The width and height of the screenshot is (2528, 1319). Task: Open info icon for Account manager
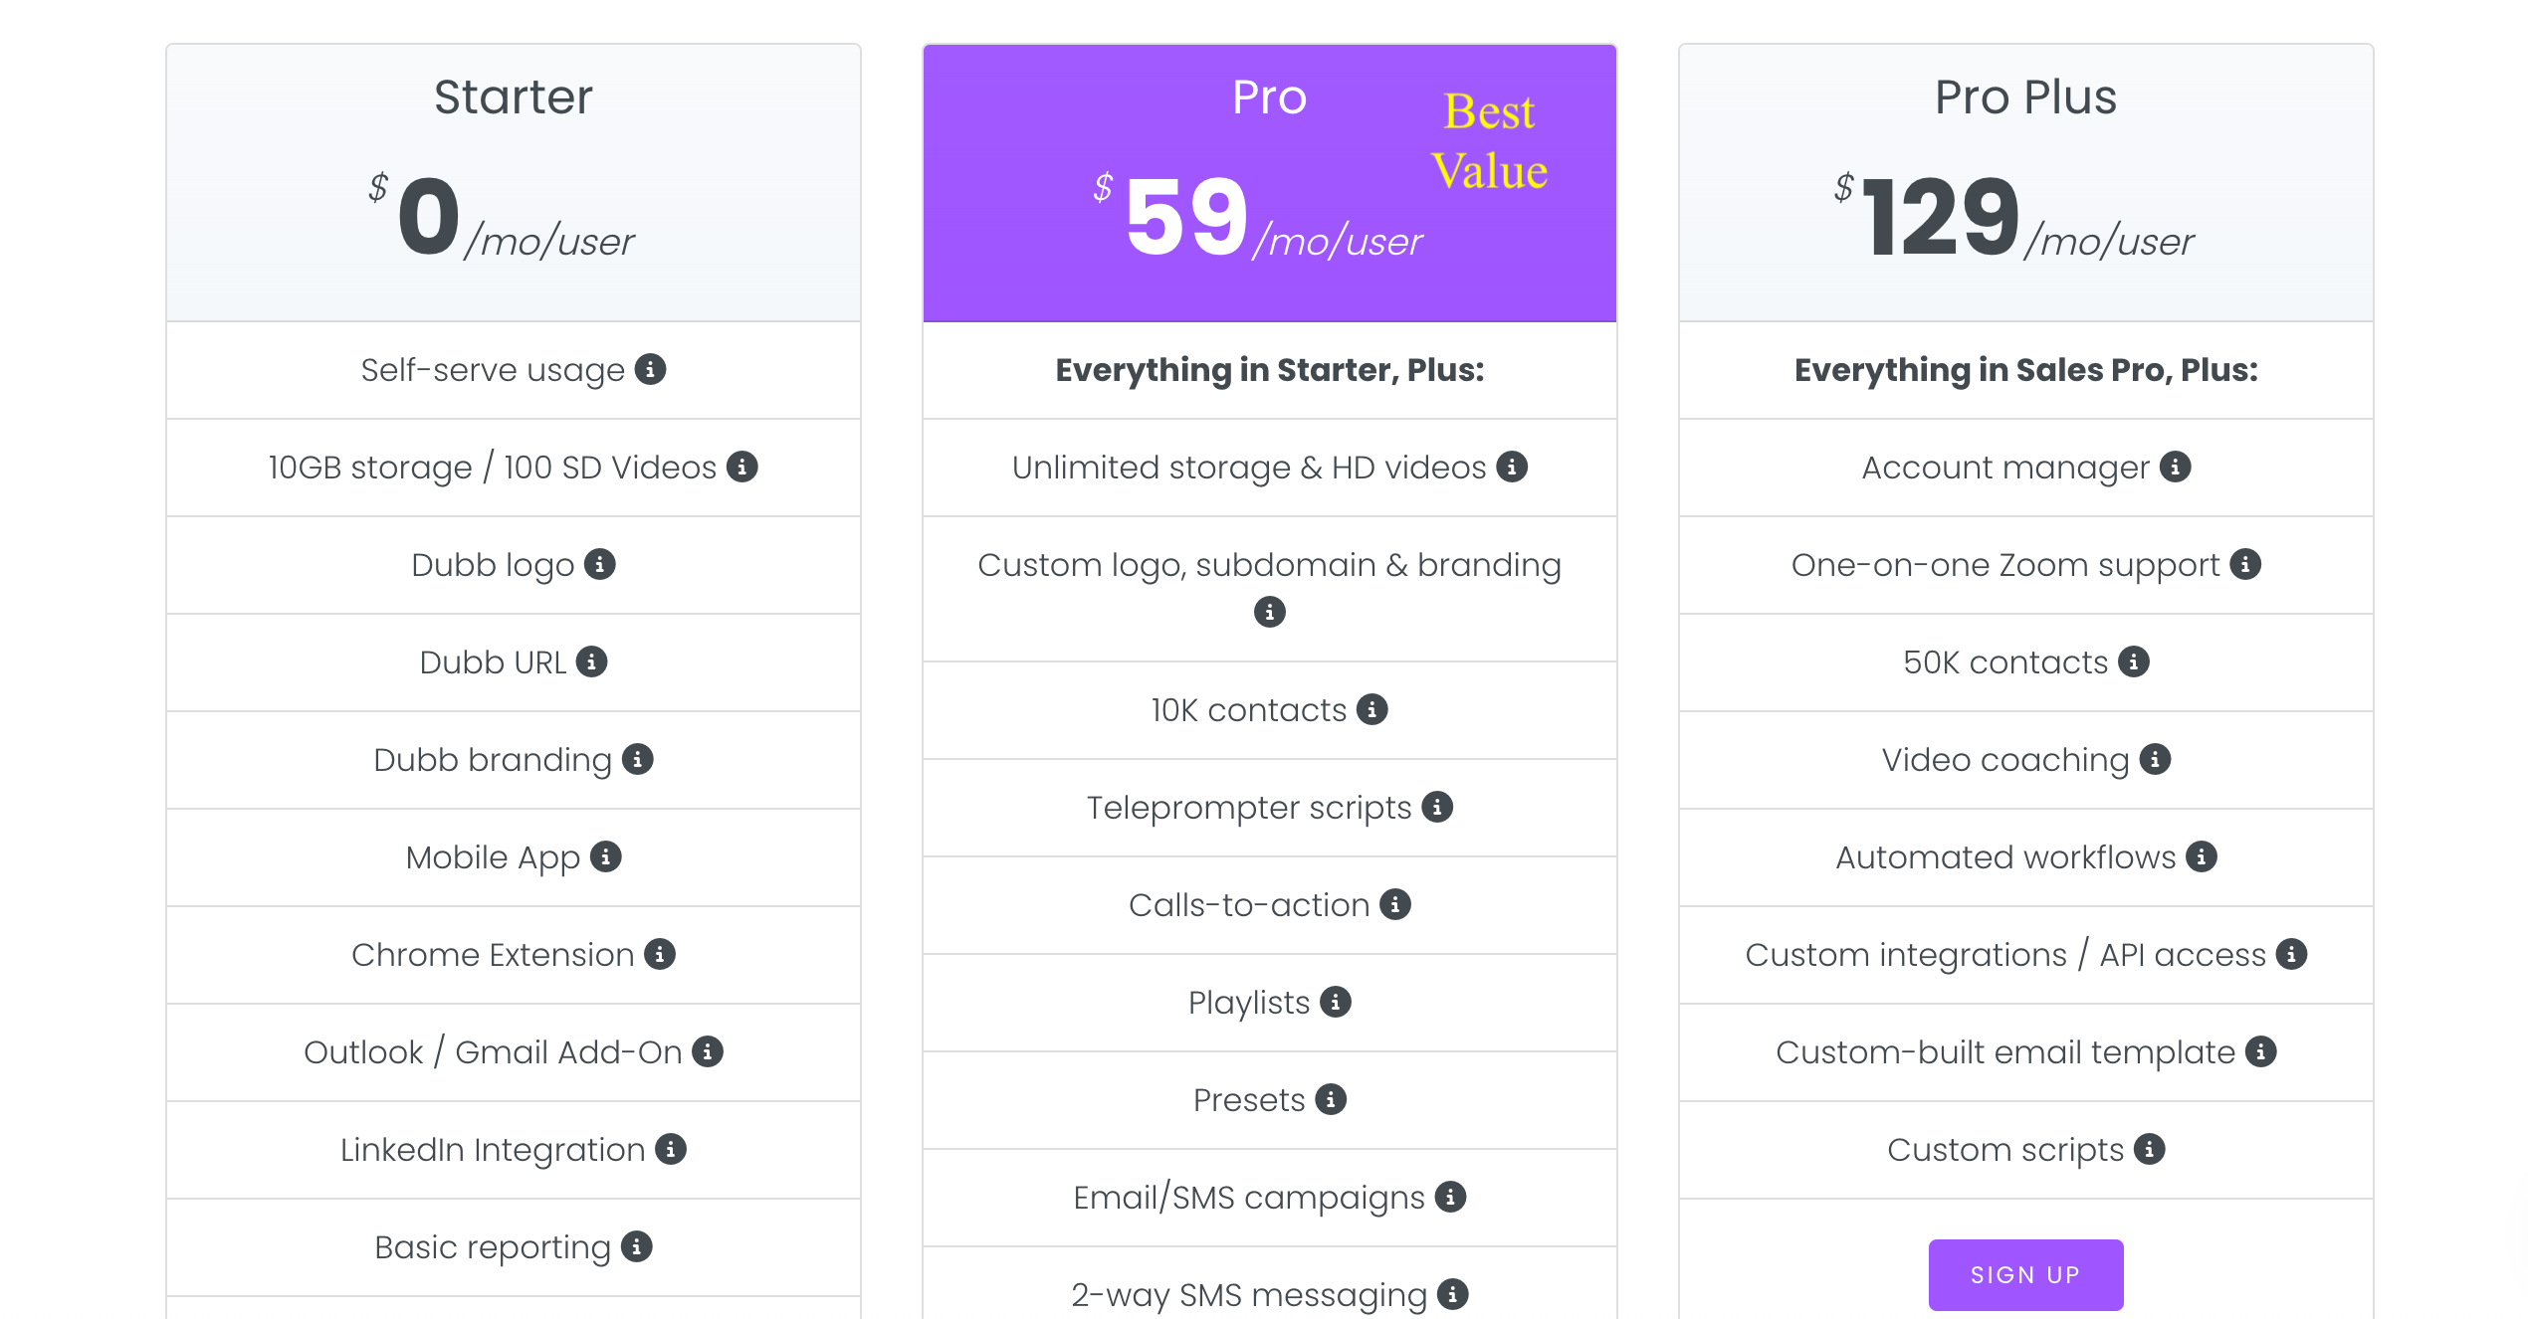(x=2175, y=467)
